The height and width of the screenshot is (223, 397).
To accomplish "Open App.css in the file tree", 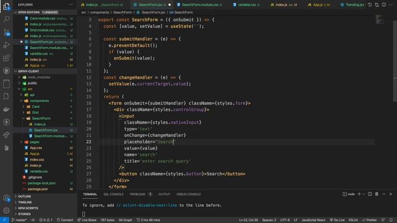I will pyautogui.click(x=45, y=147).
